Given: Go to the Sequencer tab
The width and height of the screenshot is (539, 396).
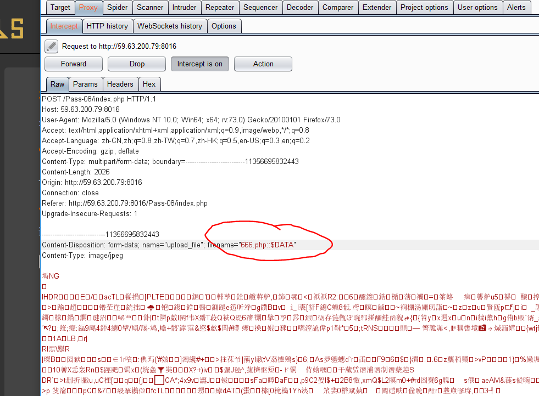Looking at the screenshot, I should [260, 8].
